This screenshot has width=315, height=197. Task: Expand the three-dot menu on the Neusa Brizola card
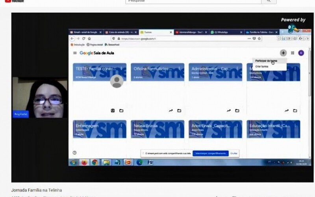click(179, 126)
